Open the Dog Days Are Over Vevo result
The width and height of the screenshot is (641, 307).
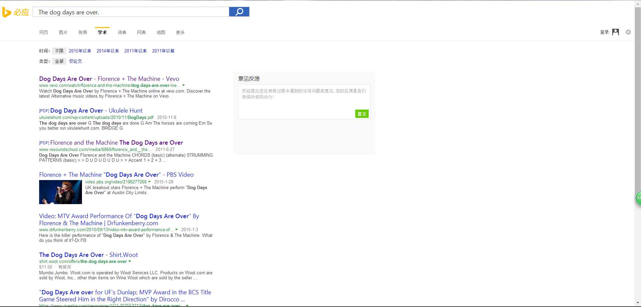point(109,79)
